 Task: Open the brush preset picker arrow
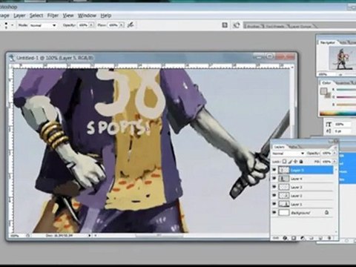coord(13,25)
